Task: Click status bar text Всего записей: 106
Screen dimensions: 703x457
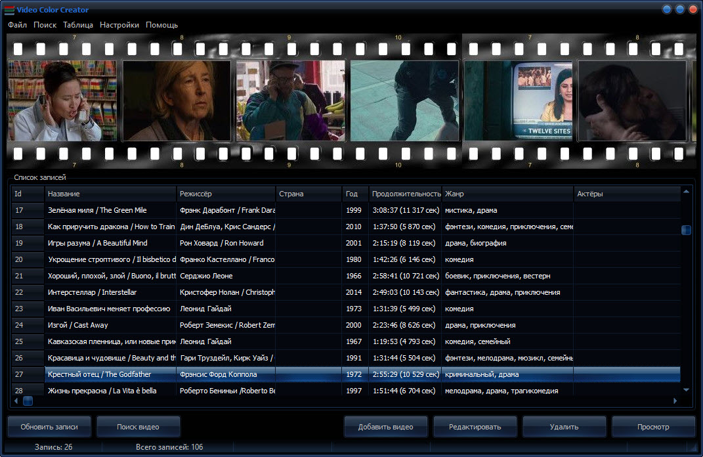Action: [x=169, y=447]
